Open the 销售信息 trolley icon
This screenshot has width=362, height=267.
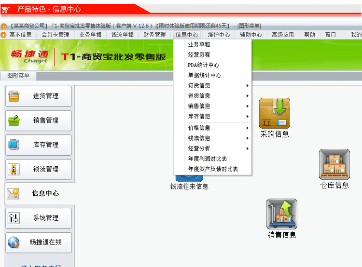coord(282,214)
